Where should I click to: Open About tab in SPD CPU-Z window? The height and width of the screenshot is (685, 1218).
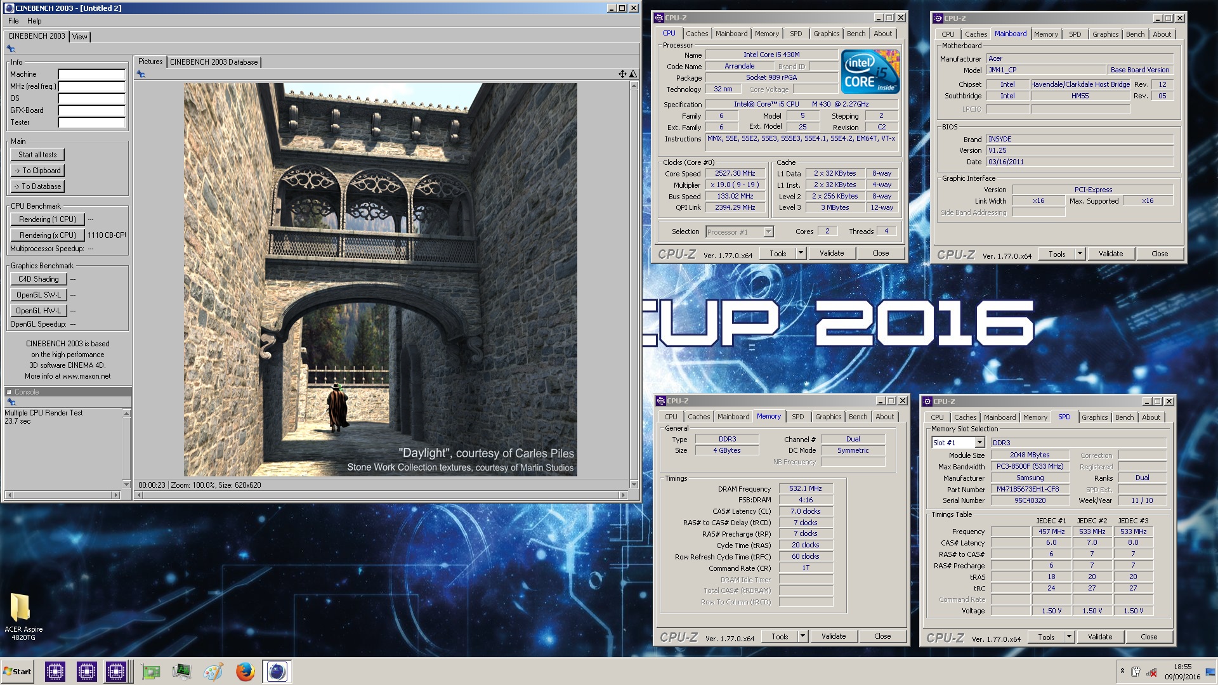pyautogui.click(x=1151, y=417)
